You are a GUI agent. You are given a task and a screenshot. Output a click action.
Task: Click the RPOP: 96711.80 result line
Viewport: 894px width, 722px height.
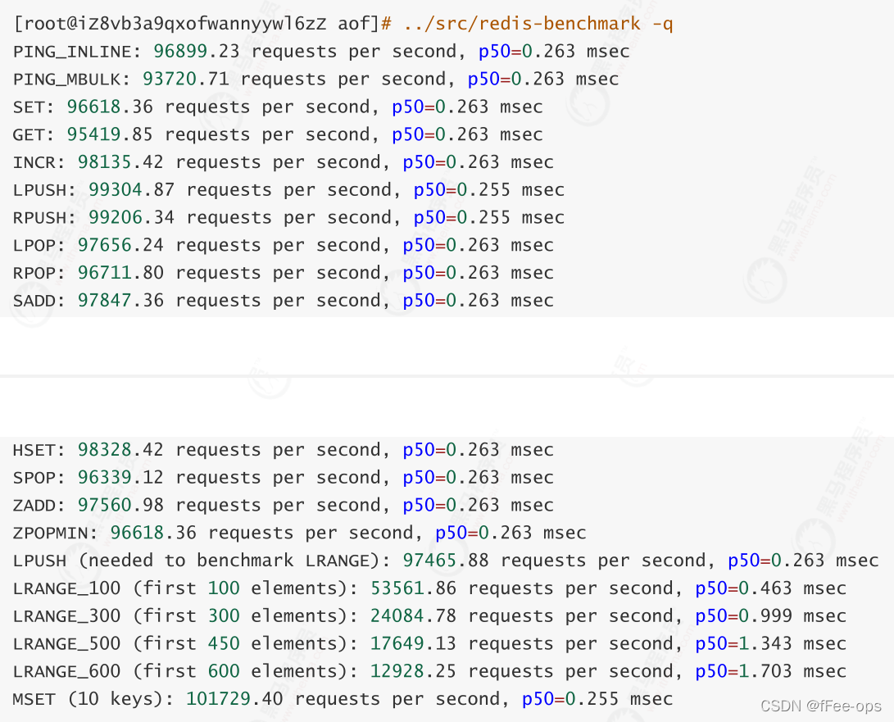tap(284, 273)
